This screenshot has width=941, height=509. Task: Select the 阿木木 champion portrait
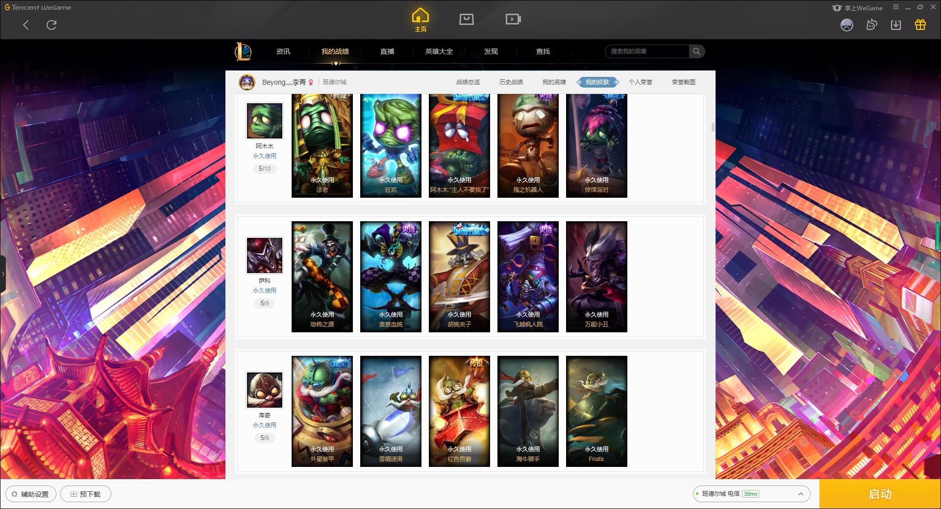pyautogui.click(x=265, y=121)
